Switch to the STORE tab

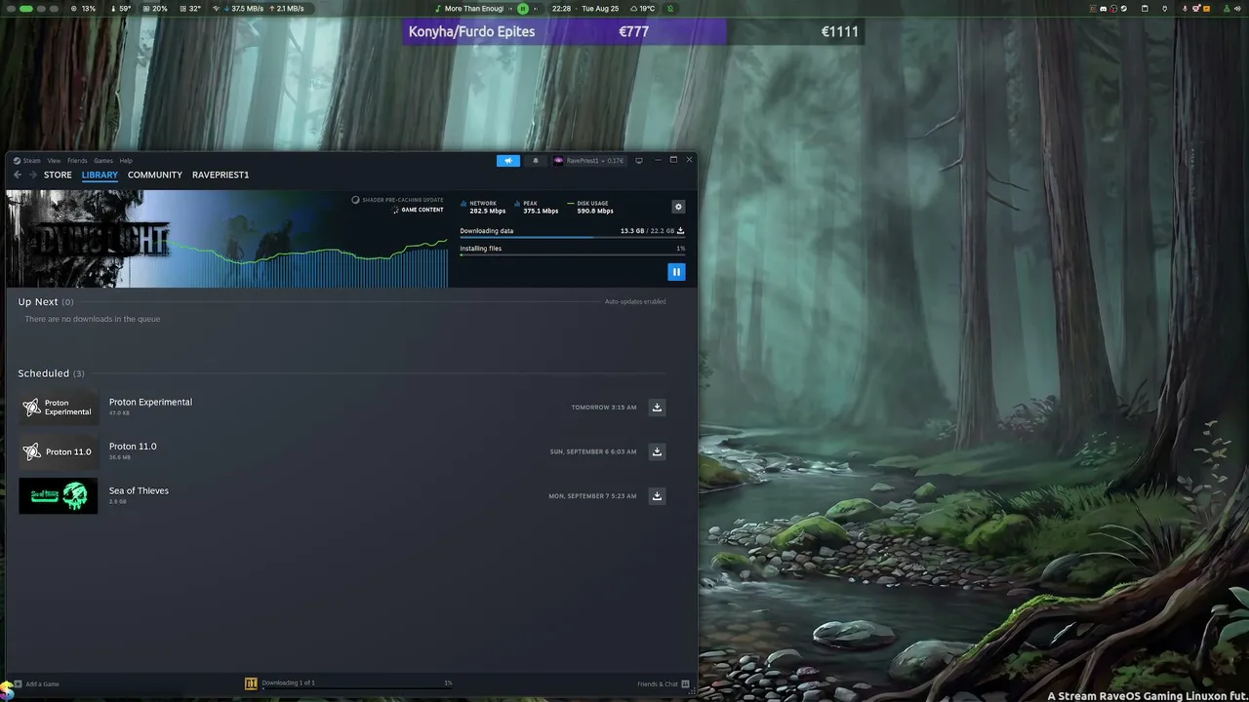tap(58, 175)
